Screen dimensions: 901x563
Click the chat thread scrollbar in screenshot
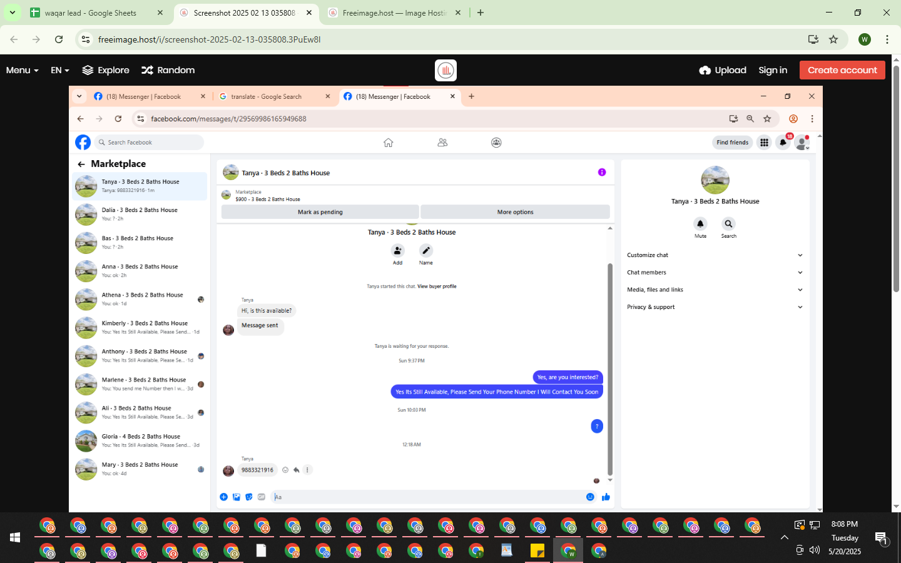pyautogui.click(x=610, y=369)
